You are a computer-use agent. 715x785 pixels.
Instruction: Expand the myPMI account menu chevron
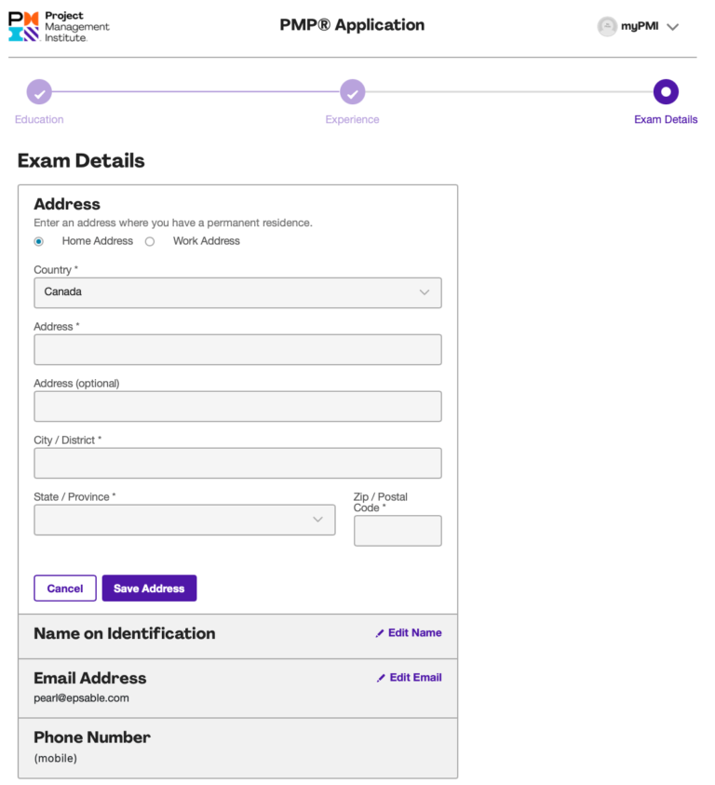click(x=671, y=26)
